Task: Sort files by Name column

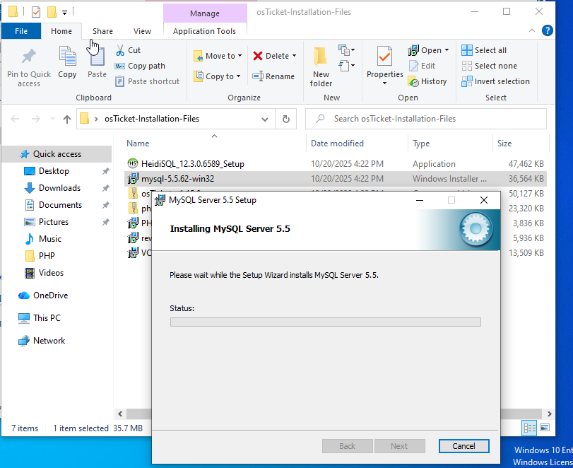Action: (138, 144)
